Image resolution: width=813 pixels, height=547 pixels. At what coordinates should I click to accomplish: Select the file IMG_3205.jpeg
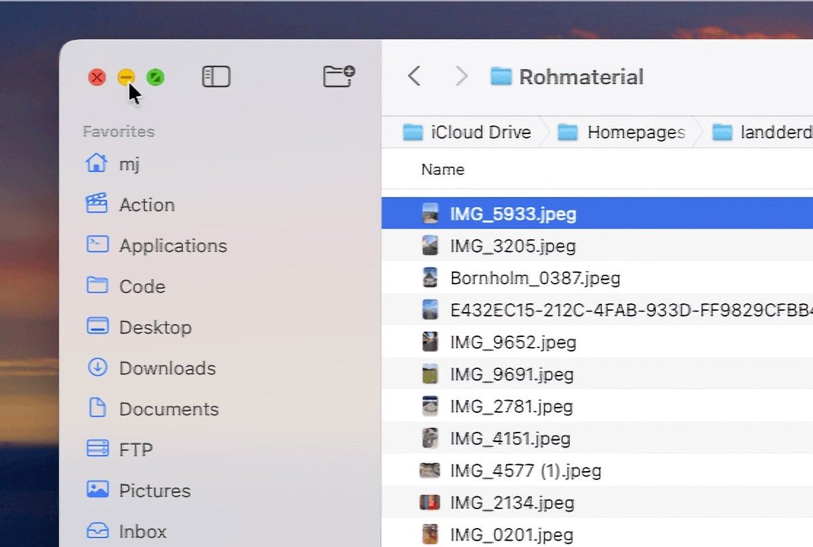pyautogui.click(x=512, y=246)
